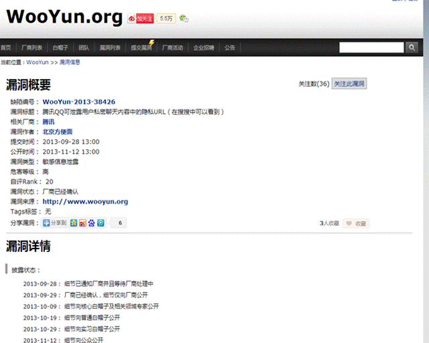Click the 漏洞概要 heading

(x=28, y=85)
